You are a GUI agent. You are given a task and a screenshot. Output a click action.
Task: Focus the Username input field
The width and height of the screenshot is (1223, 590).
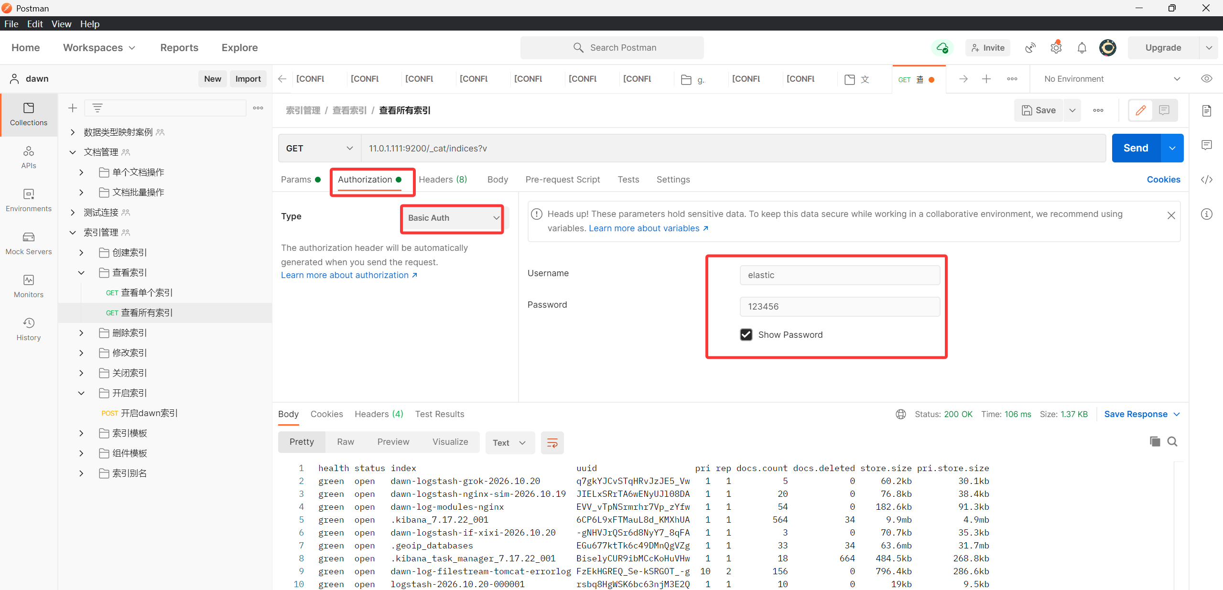[x=840, y=275]
